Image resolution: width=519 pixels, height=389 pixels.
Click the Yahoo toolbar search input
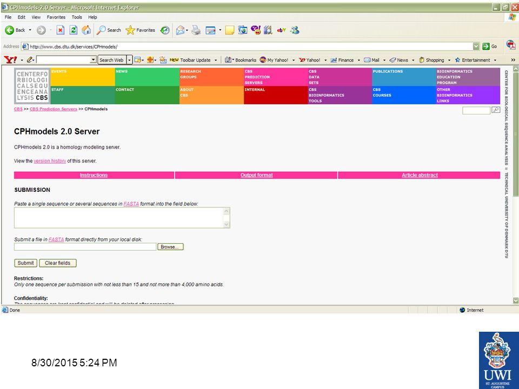[63, 60]
